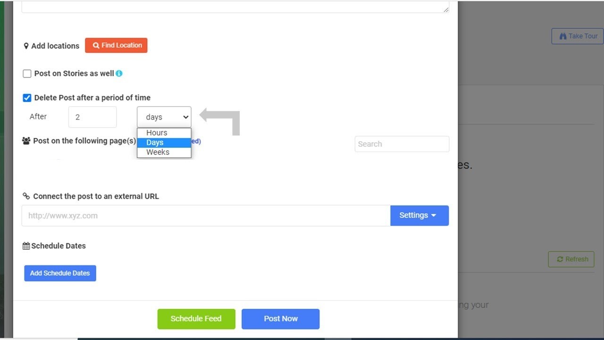Click the link icon beside Connect the post
604x340 pixels.
pyautogui.click(x=26, y=196)
